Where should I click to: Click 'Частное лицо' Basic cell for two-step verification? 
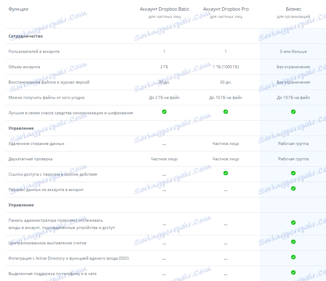[x=164, y=159]
